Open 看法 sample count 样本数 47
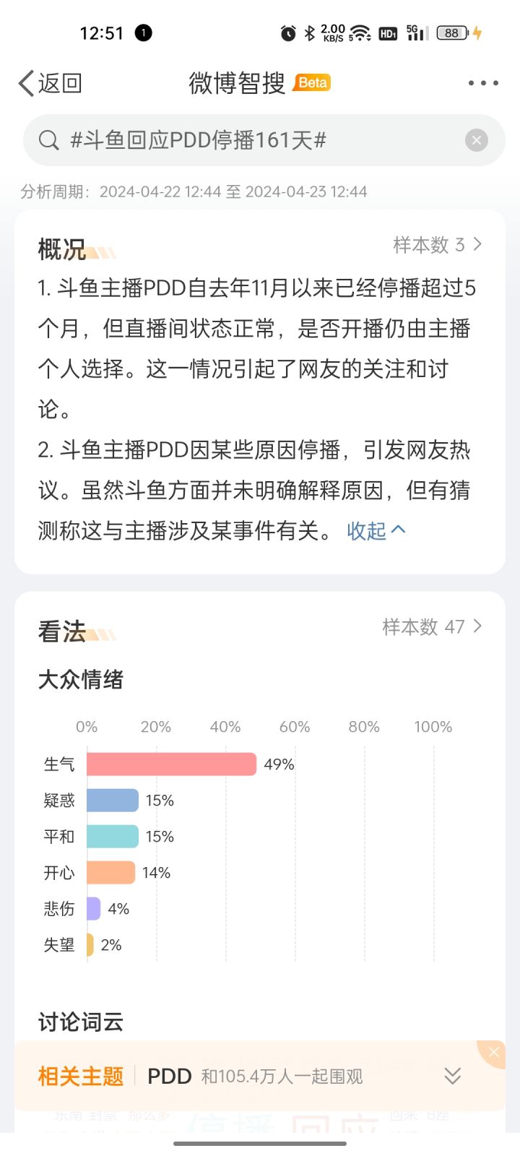This screenshot has width=520, height=1156. pyautogui.click(x=431, y=626)
